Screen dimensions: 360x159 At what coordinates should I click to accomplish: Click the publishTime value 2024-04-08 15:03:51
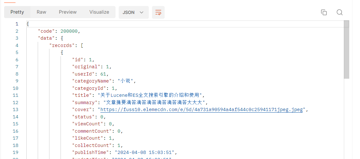coord(145,152)
